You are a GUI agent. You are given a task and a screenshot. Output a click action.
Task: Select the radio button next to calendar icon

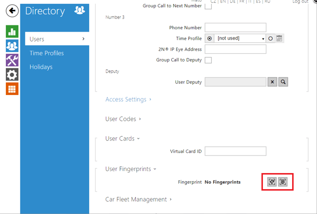click(x=271, y=39)
